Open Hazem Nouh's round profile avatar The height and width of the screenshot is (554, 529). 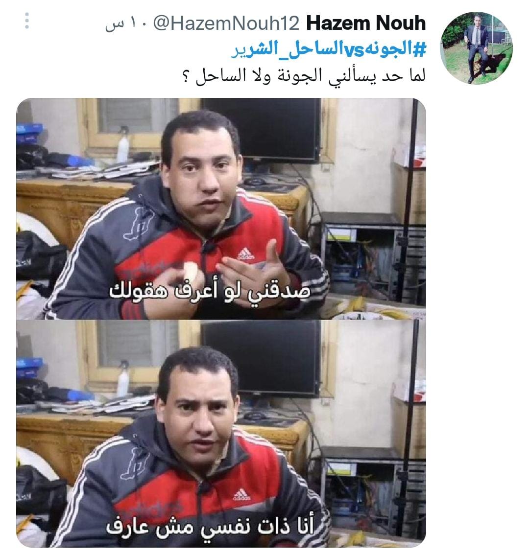(476, 48)
